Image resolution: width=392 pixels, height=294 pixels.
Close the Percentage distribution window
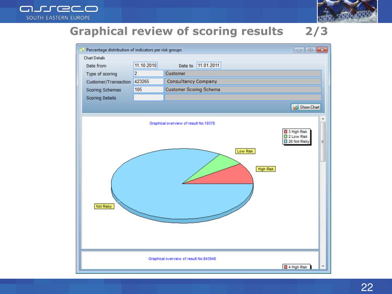[322, 50]
